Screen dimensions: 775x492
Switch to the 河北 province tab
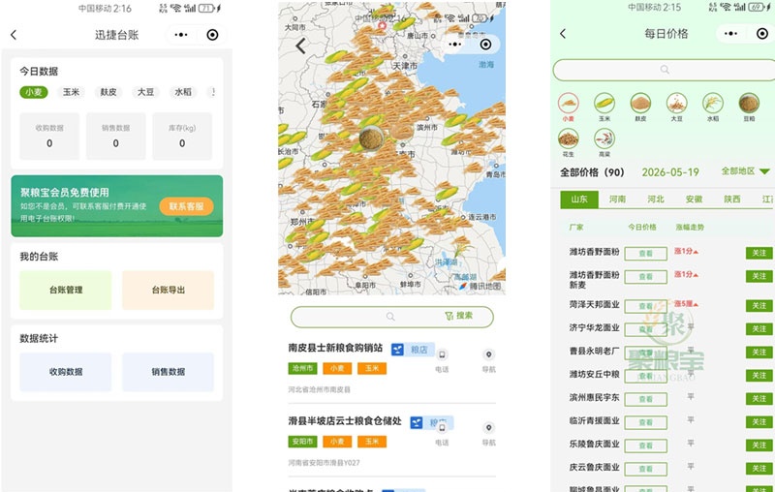pyautogui.click(x=656, y=200)
